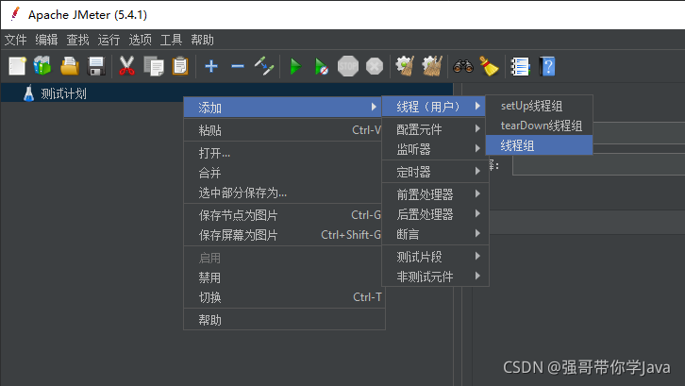Expand the 线程（用户） submenu
685x386 pixels.
point(433,107)
